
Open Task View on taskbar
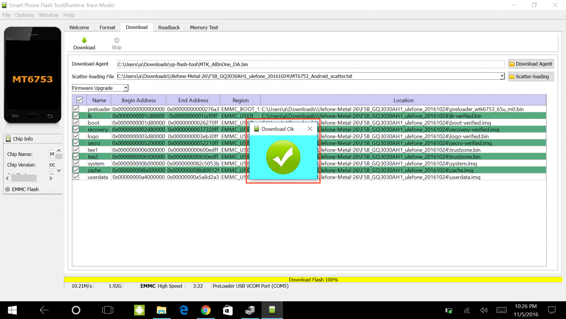[x=108, y=310]
